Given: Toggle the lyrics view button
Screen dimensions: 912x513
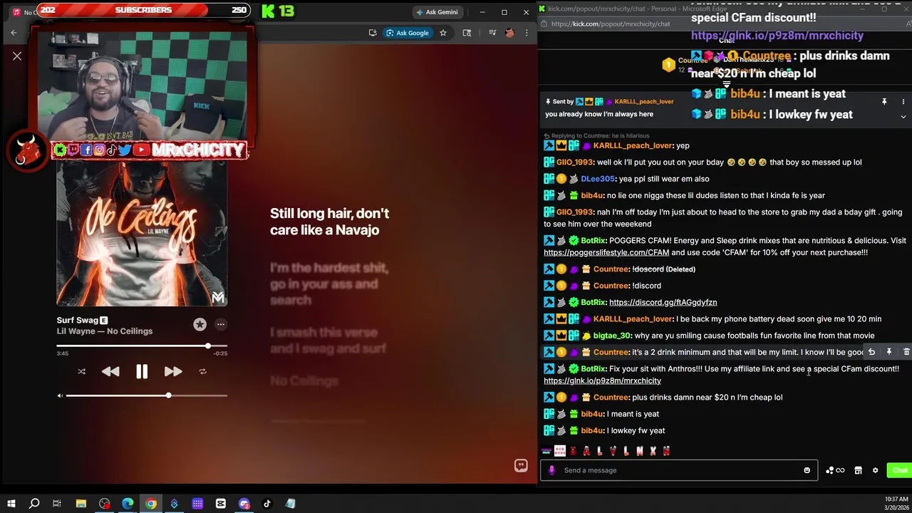Looking at the screenshot, I should [521, 465].
